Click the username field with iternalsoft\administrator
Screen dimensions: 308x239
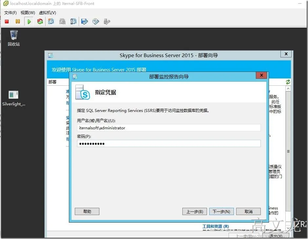pos(169,128)
